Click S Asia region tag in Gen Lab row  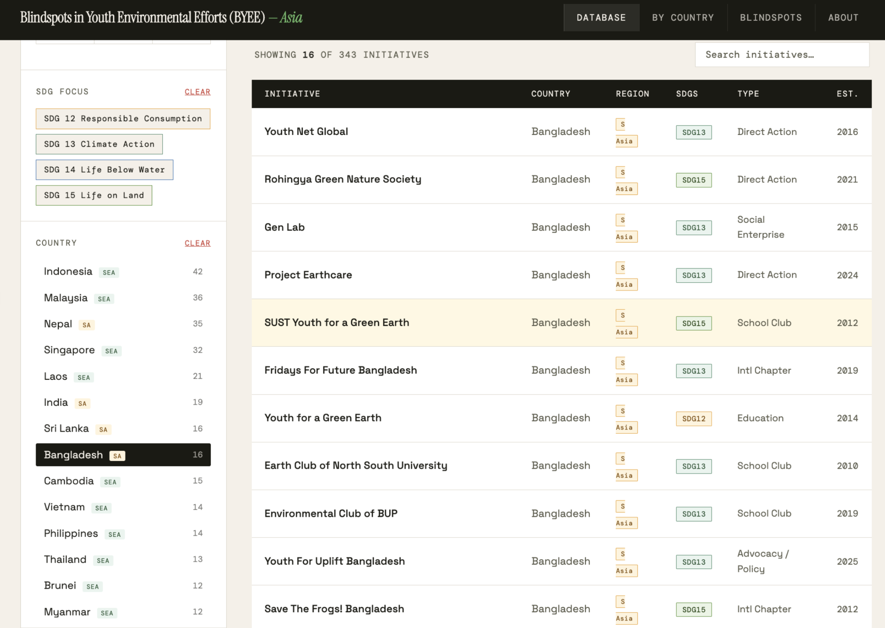[626, 228]
